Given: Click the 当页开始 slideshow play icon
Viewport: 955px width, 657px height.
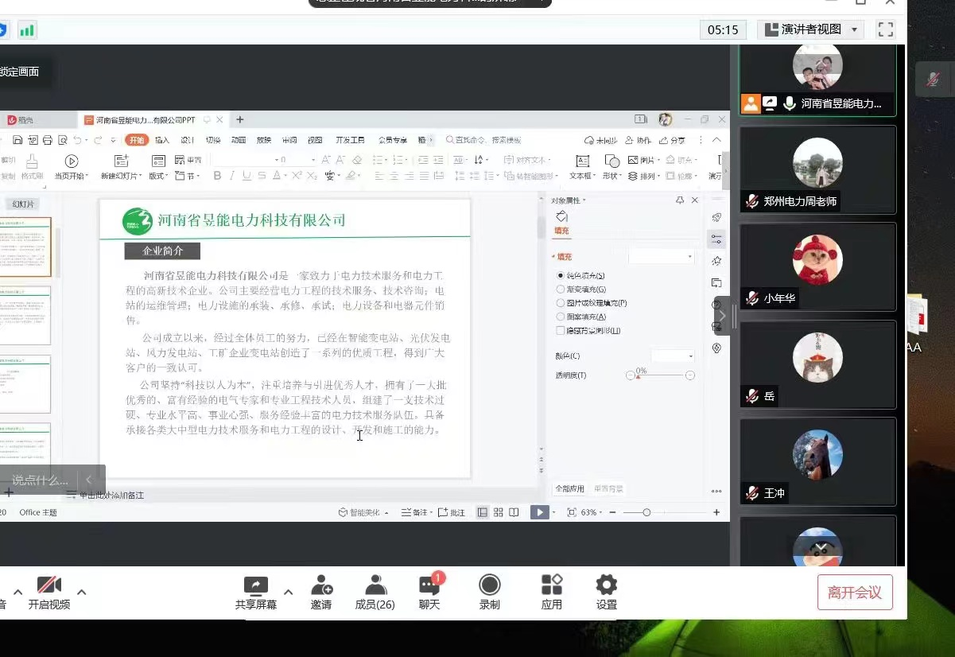Looking at the screenshot, I should coord(72,161).
